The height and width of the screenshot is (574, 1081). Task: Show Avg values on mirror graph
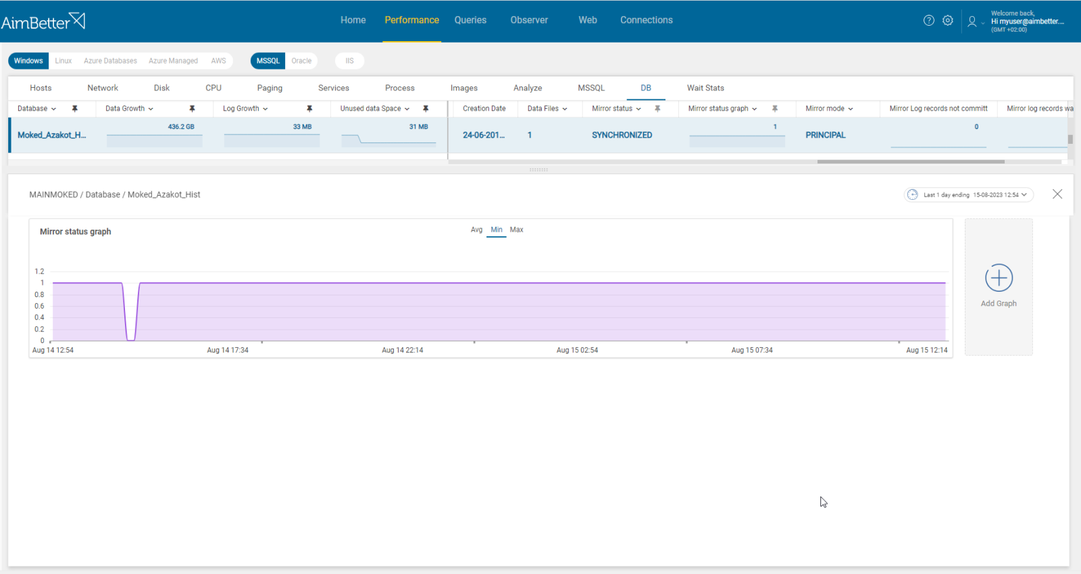coord(476,230)
